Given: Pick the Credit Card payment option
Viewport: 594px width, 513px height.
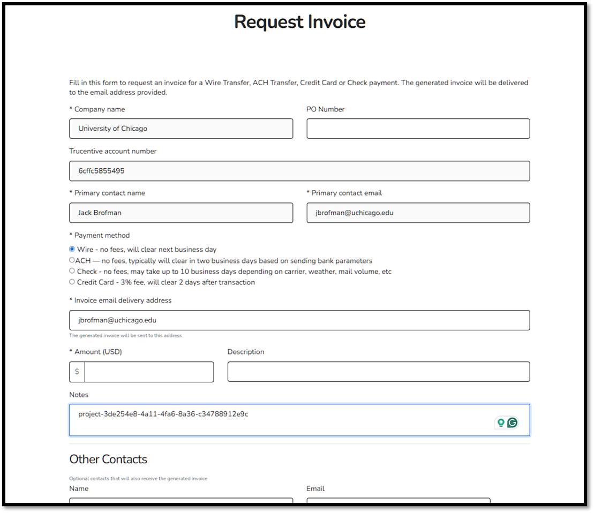Looking at the screenshot, I should coord(72,281).
